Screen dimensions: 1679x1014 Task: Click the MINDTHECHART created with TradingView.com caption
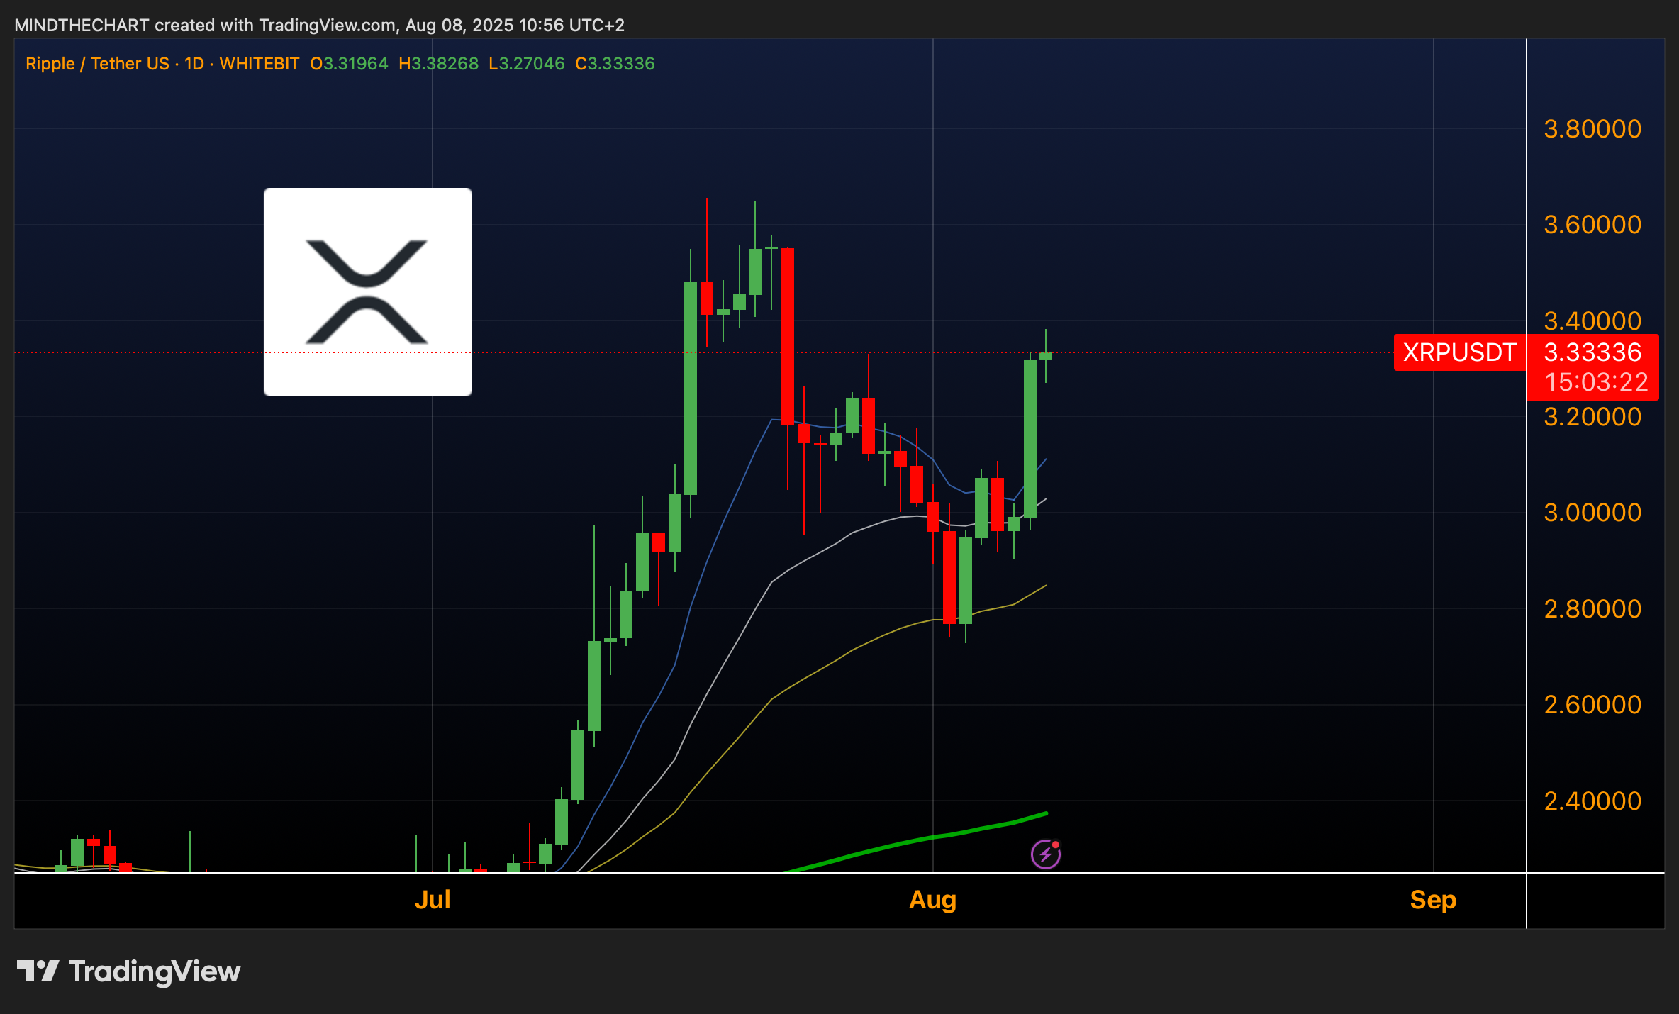pos(319,26)
